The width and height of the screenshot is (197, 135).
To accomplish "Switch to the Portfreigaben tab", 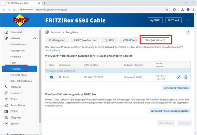I will click(57, 40).
